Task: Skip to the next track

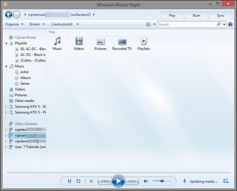Action: [x=132, y=181]
